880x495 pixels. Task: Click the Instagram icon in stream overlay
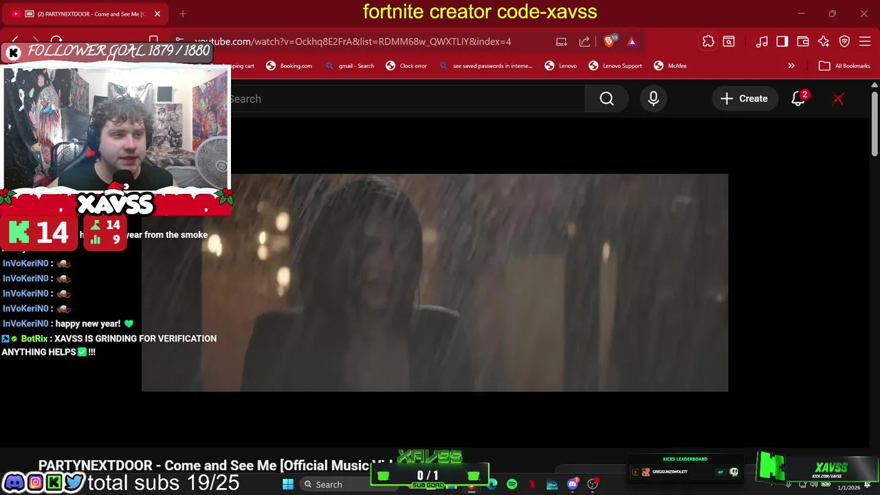click(34, 483)
